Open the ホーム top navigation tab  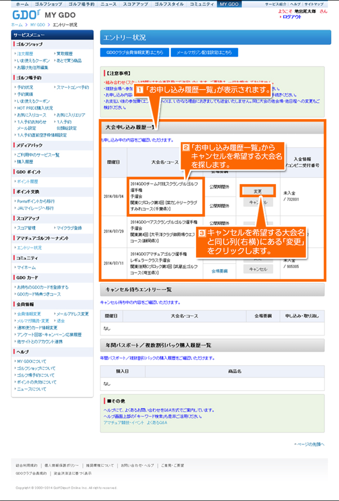click(22, 4)
